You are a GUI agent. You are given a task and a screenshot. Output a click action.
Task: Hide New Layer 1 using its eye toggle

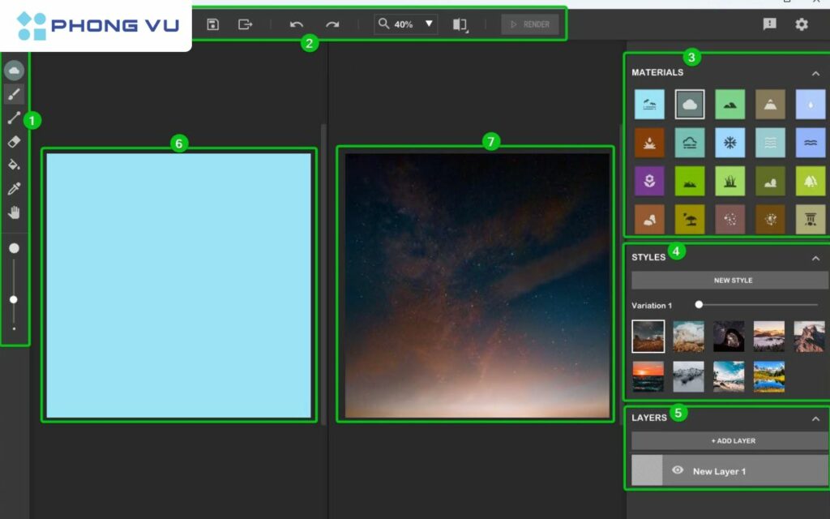[x=678, y=470]
